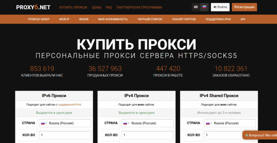Click the country field in IPv4 Прокси card
Viewport: 277px width, 143px height.
pyautogui.click(x=147, y=123)
